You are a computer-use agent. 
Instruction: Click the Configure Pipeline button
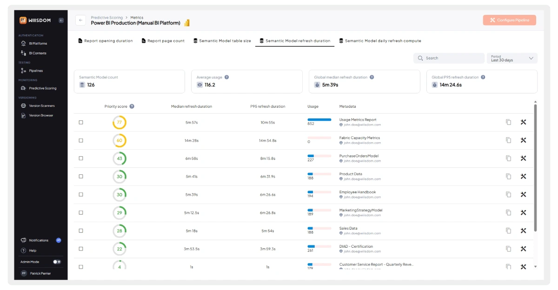tap(509, 20)
